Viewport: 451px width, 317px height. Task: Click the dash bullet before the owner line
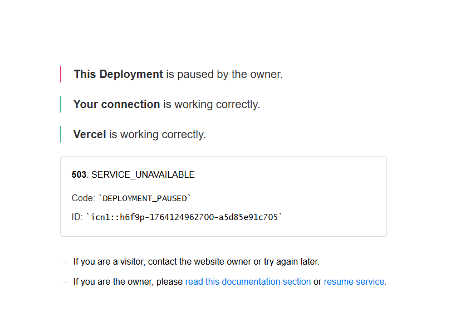click(x=66, y=282)
